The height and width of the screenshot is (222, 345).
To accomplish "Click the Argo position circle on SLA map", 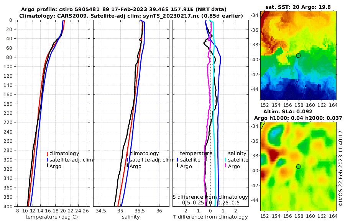I will tap(298, 166).
